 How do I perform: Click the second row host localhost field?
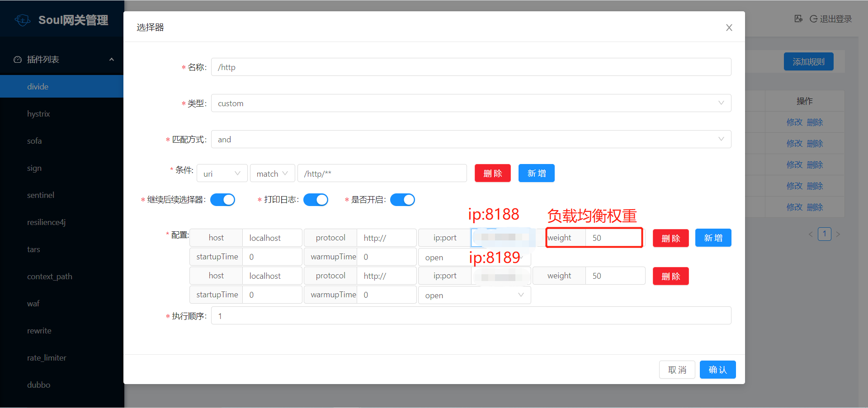point(272,276)
